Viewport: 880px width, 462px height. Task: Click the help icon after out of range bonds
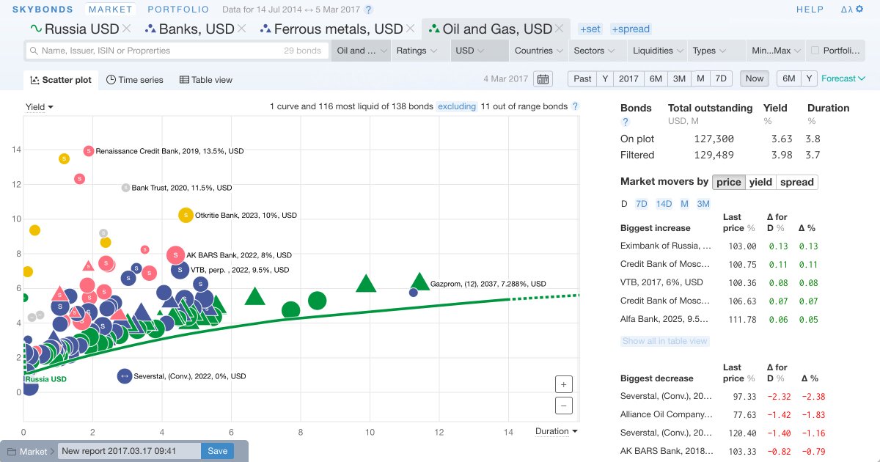(575, 106)
